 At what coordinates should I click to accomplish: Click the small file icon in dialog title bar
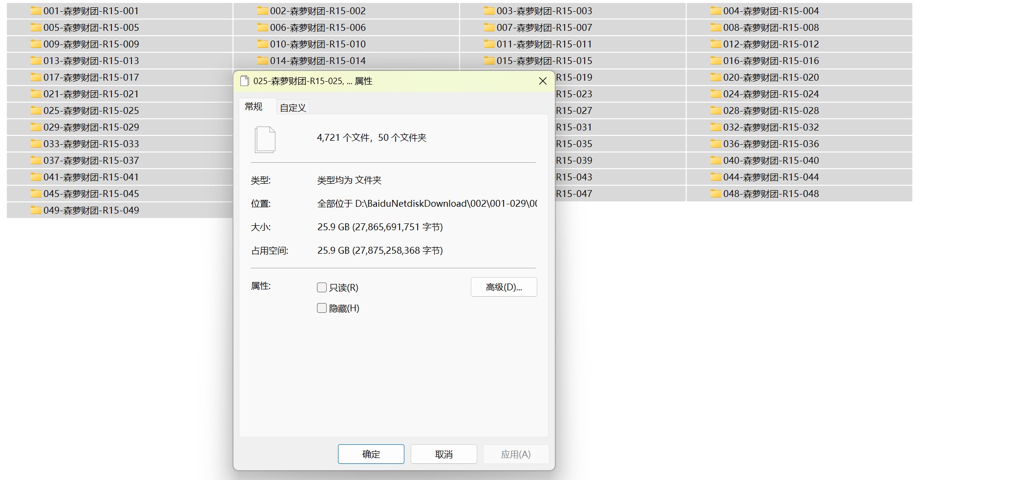(x=245, y=81)
